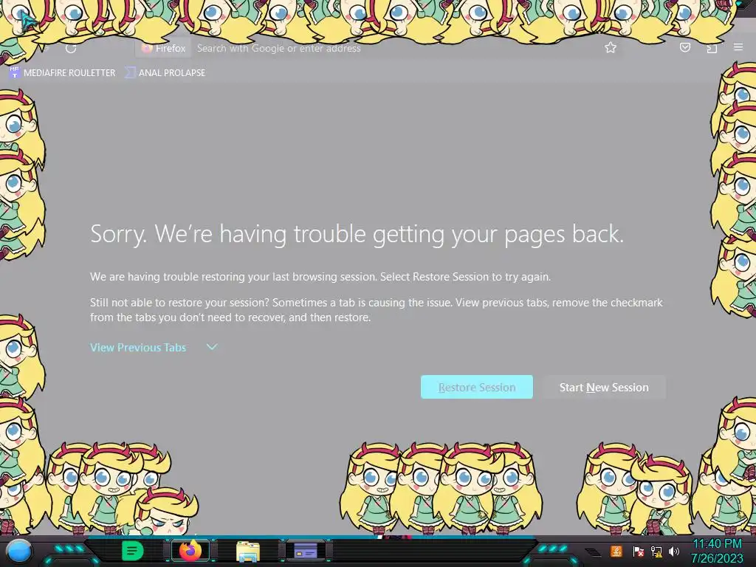756x567 pixels.
Task: Bookmark this page with the star icon
Action: pyautogui.click(x=611, y=47)
